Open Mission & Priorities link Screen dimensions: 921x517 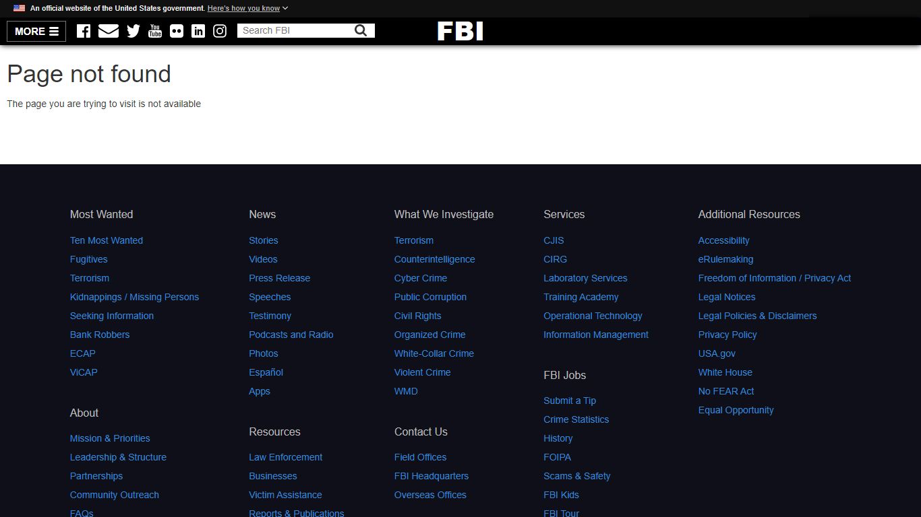[110, 438]
